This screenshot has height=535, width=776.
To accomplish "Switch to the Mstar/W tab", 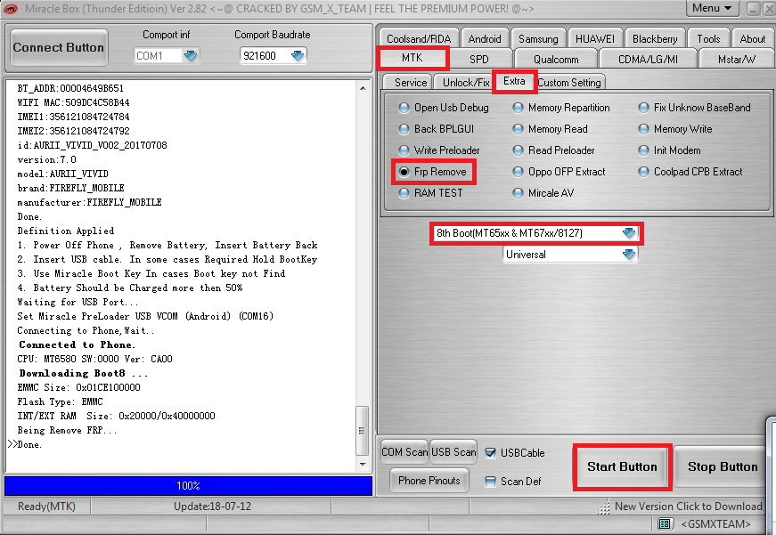I will 737,60.
